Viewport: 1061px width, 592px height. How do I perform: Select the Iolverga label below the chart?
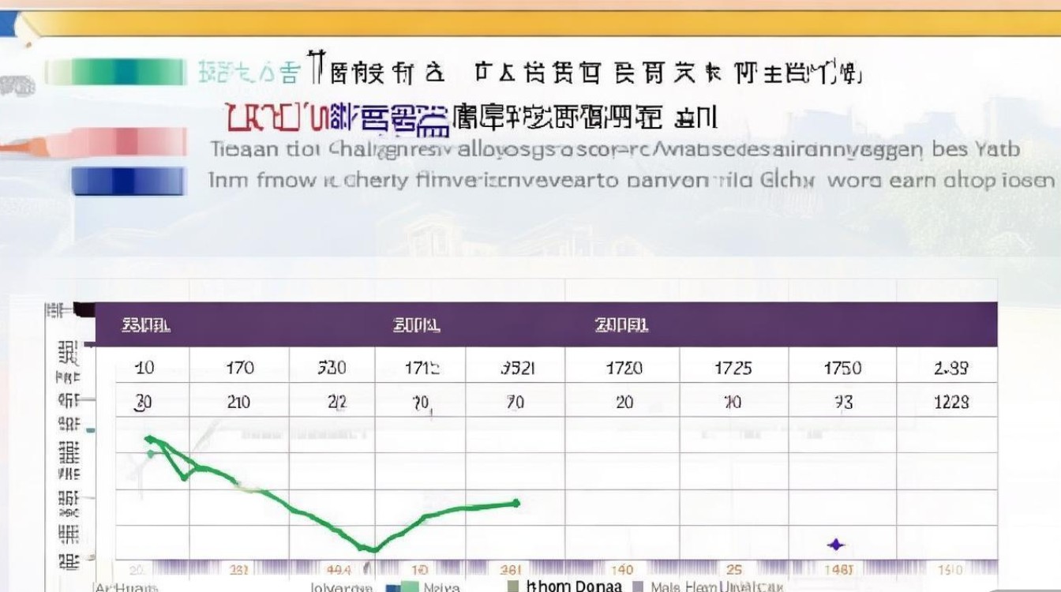343,587
